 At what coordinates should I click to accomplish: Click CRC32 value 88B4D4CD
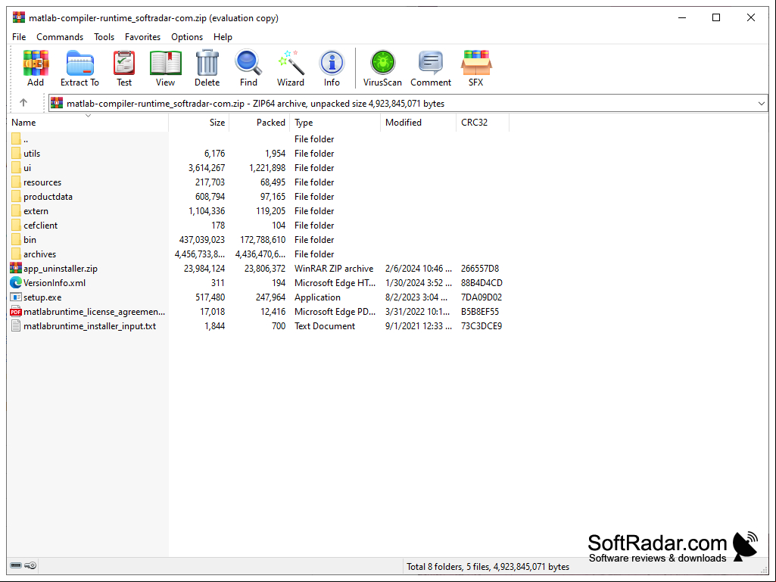(x=481, y=282)
